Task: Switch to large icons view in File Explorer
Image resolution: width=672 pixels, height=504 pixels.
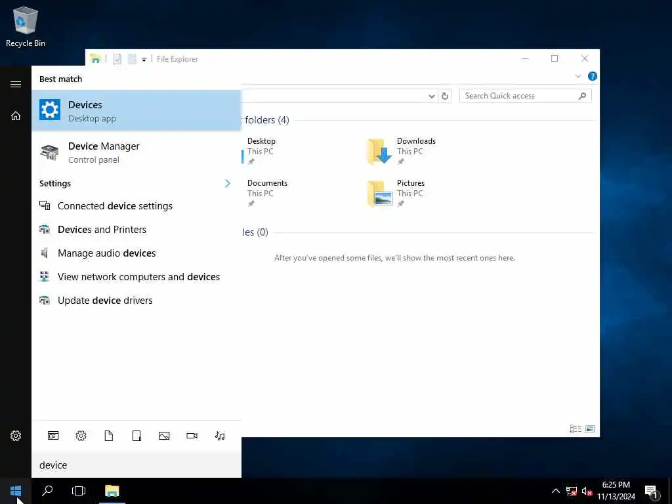Action: click(590, 429)
